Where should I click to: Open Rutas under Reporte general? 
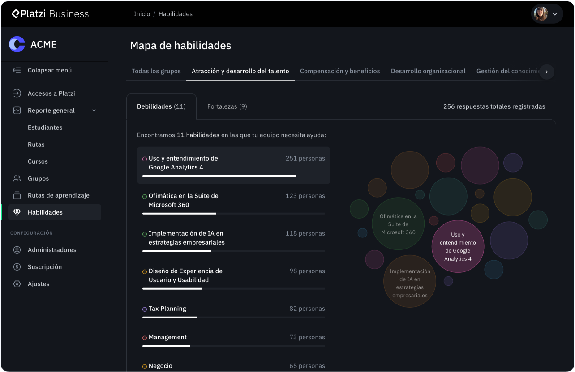click(36, 144)
